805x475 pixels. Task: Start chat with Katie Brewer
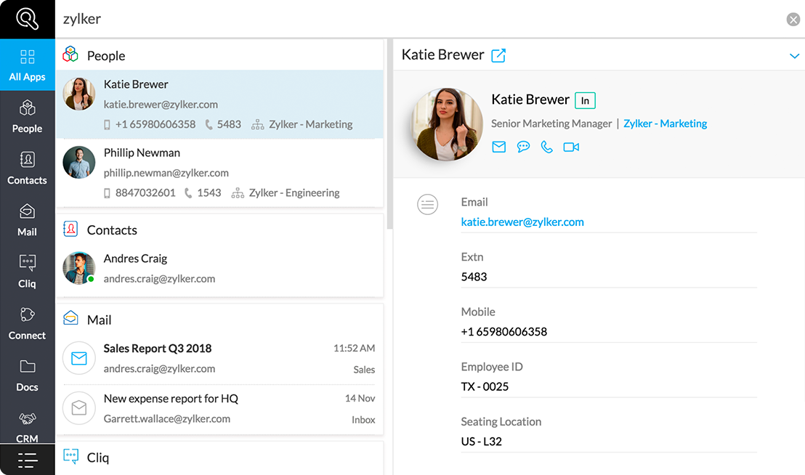(x=523, y=147)
